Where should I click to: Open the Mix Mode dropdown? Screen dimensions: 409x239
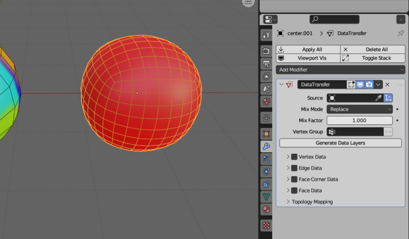[x=359, y=109]
